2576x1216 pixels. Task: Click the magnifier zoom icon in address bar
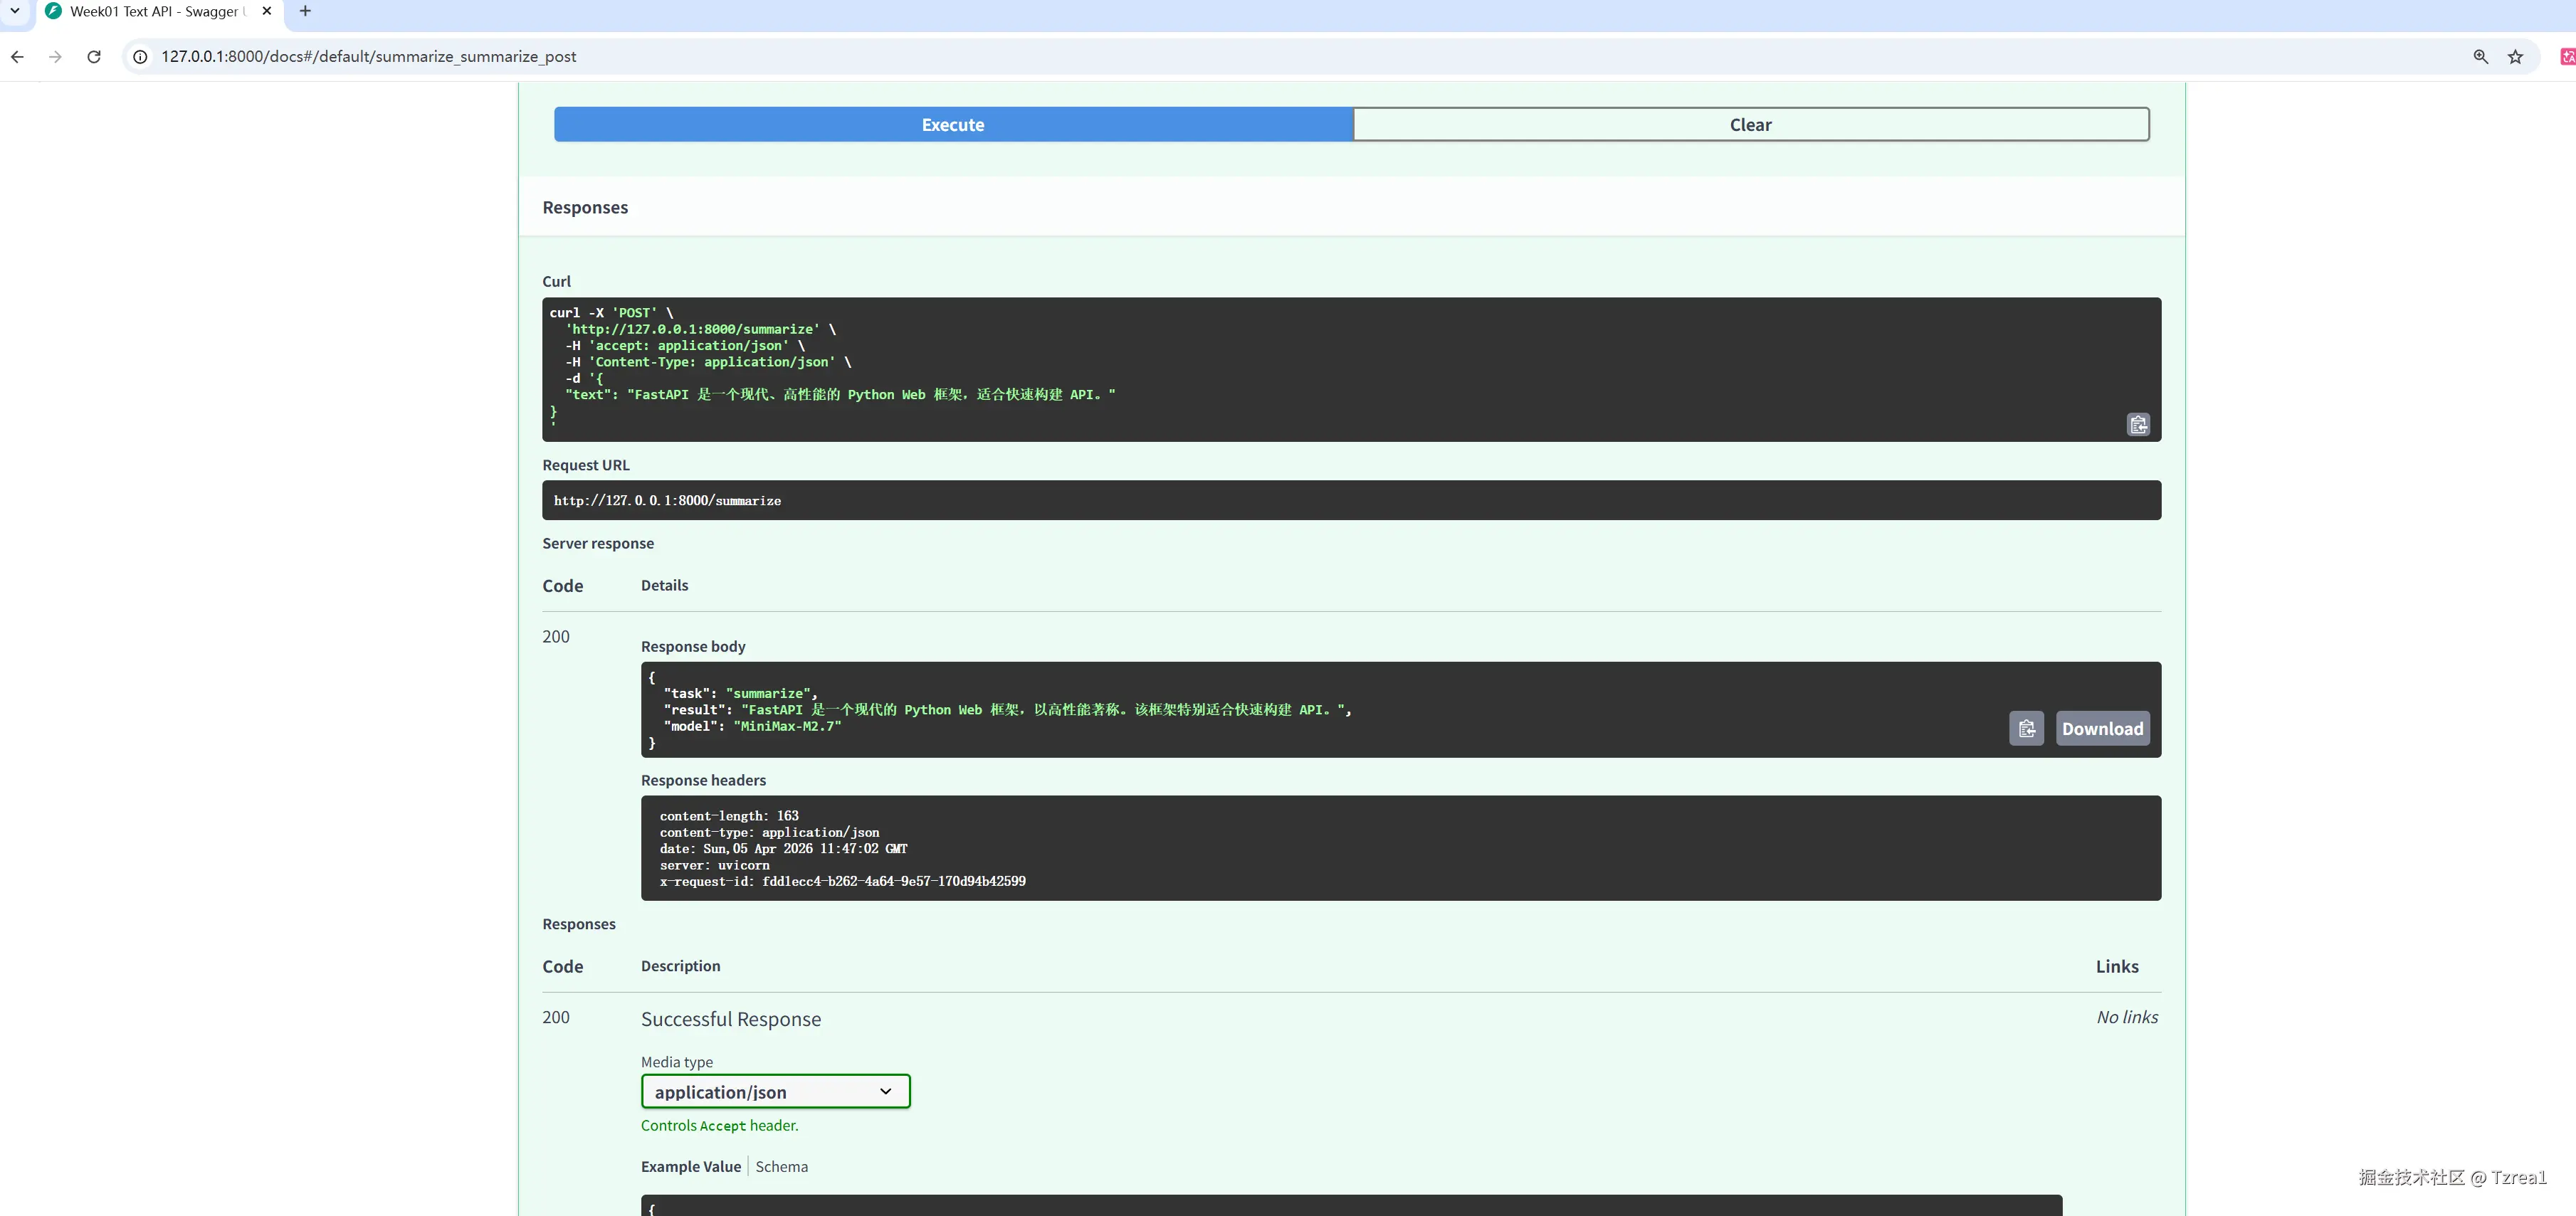[x=2480, y=57]
